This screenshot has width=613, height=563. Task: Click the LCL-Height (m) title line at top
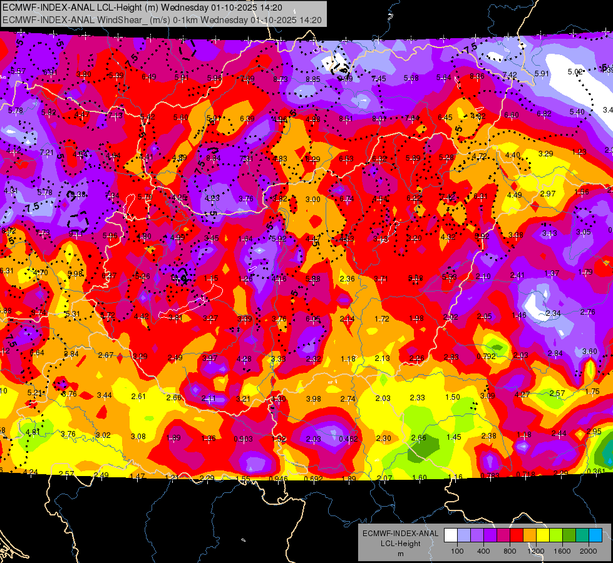point(142,8)
